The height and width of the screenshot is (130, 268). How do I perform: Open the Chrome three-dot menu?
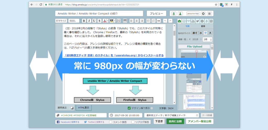coord(237,5)
